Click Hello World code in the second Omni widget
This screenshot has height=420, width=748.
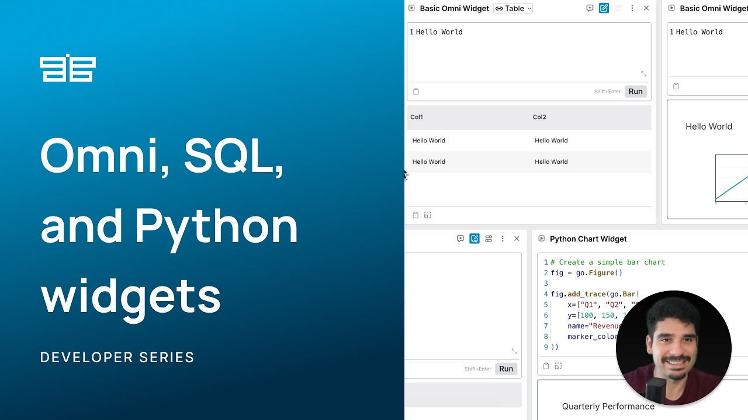[x=699, y=32]
